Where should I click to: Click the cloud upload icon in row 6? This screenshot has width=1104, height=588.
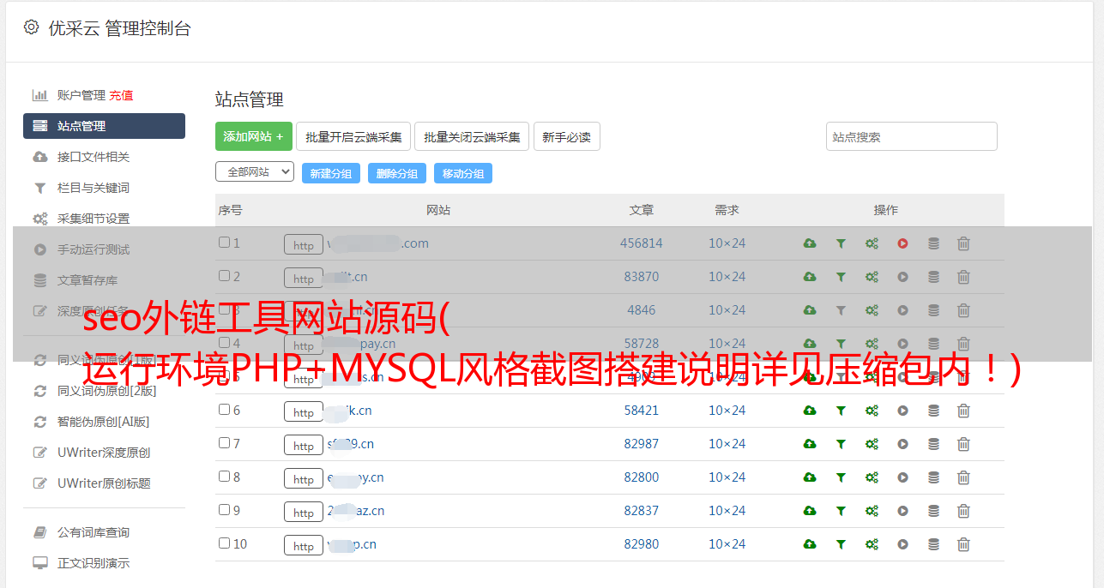[810, 411]
